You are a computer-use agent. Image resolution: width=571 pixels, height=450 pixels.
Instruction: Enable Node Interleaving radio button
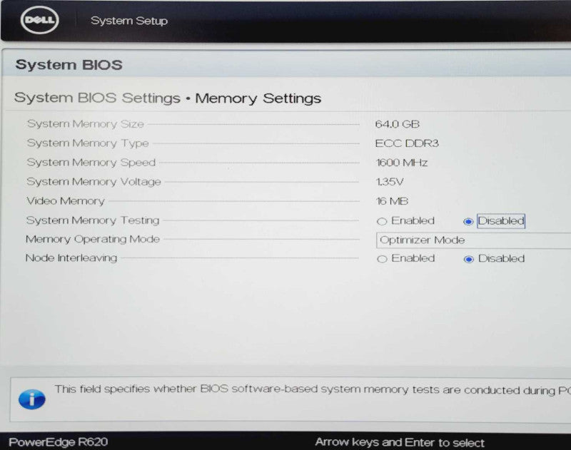click(382, 259)
